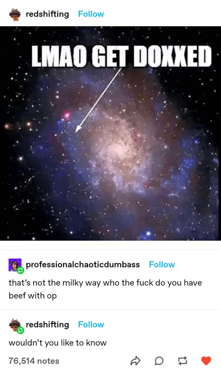Open the redshifting username in the post header
This screenshot has height=372, width=221.
click(48, 14)
